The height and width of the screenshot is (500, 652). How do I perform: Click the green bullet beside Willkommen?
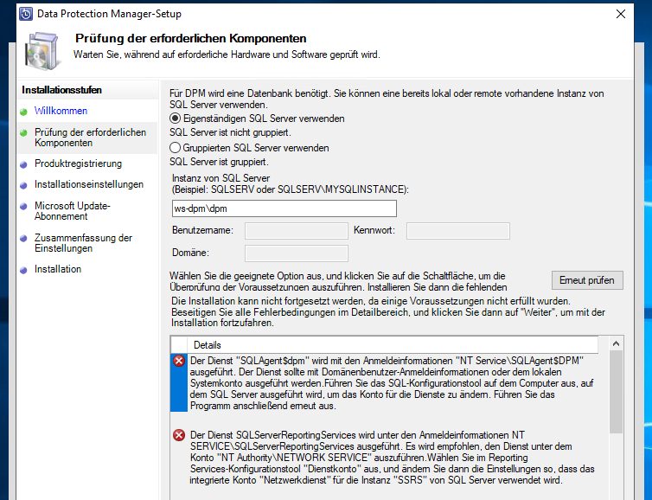(x=23, y=112)
